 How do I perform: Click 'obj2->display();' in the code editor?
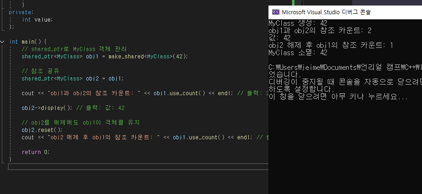click(x=48, y=108)
